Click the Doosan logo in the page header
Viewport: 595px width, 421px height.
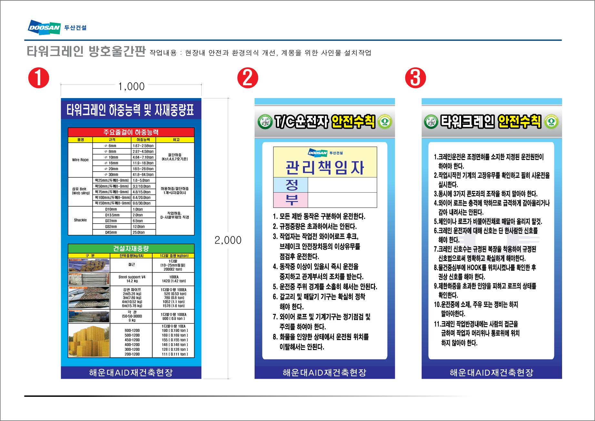point(44,28)
